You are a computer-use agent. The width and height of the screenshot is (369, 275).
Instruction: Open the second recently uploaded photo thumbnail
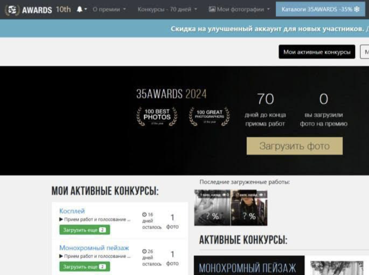249,208
